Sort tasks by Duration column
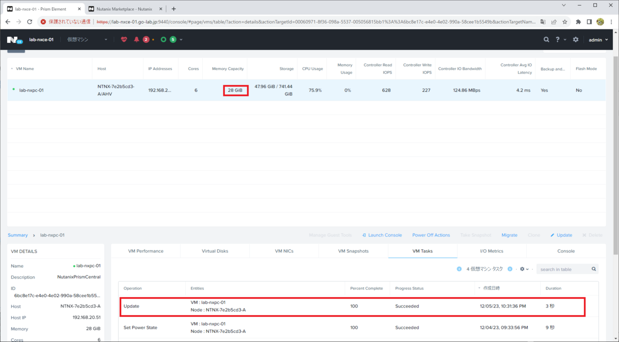This screenshot has height=342, width=619. [x=553, y=288]
